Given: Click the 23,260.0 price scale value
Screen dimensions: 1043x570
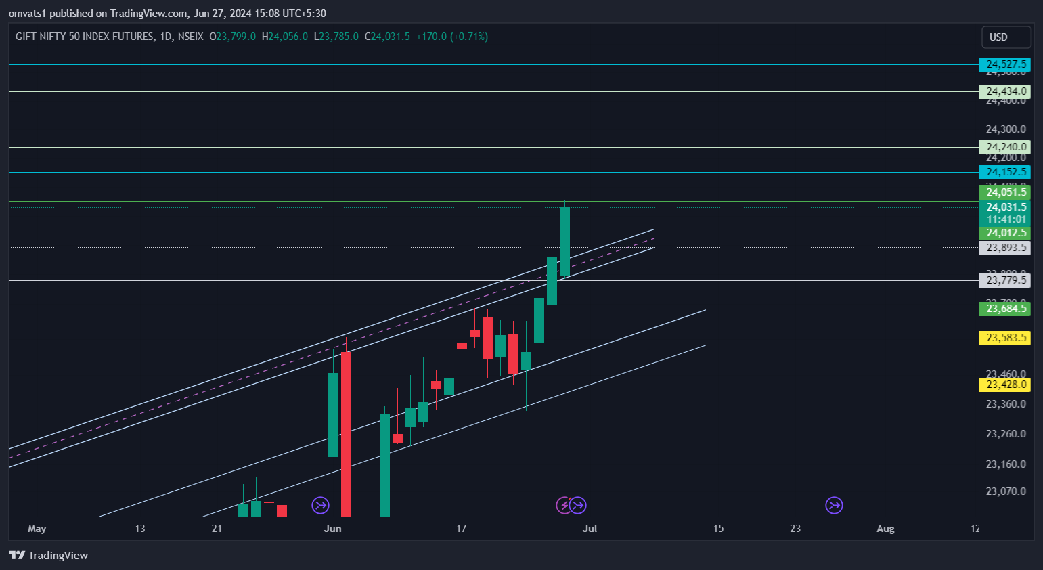Looking at the screenshot, I should point(1006,434).
